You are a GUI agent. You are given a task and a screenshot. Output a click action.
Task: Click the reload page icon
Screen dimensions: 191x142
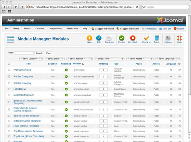pos(137,7)
